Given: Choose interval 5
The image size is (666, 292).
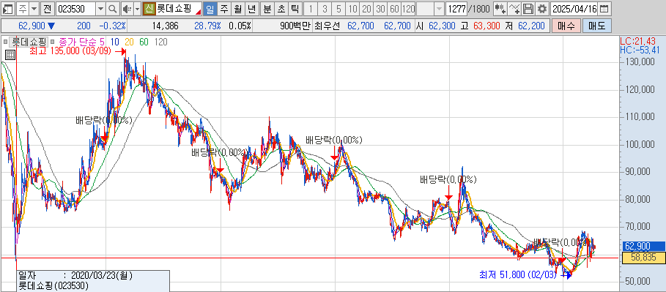Looking at the screenshot, I should pyautogui.click(x=338, y=8).
